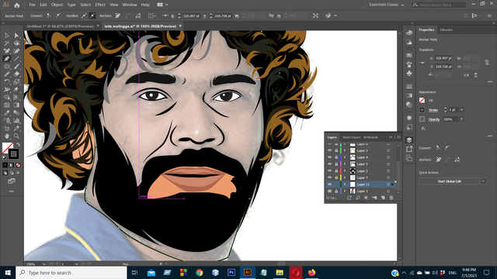The image size is (497, 279).
Task: Expand Layer 11 contents arrow
Action: 345,184
